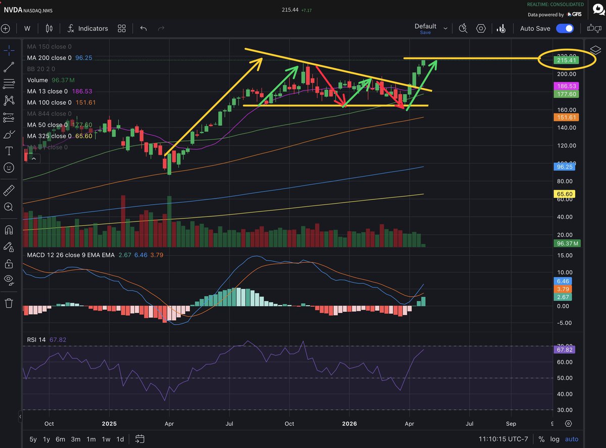This screenshot has width=606, height=448.
Task: Select the 5y time range
Action: [x=33, y=439]
